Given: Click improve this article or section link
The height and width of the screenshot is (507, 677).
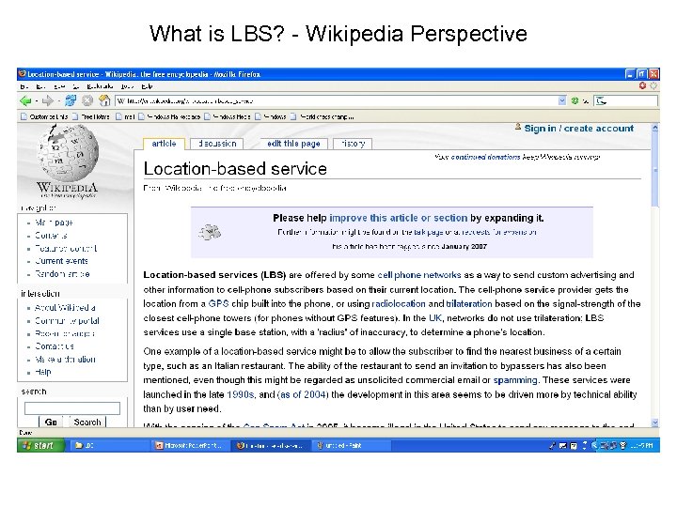Looking at the screenshot, I should pos(398,218).
